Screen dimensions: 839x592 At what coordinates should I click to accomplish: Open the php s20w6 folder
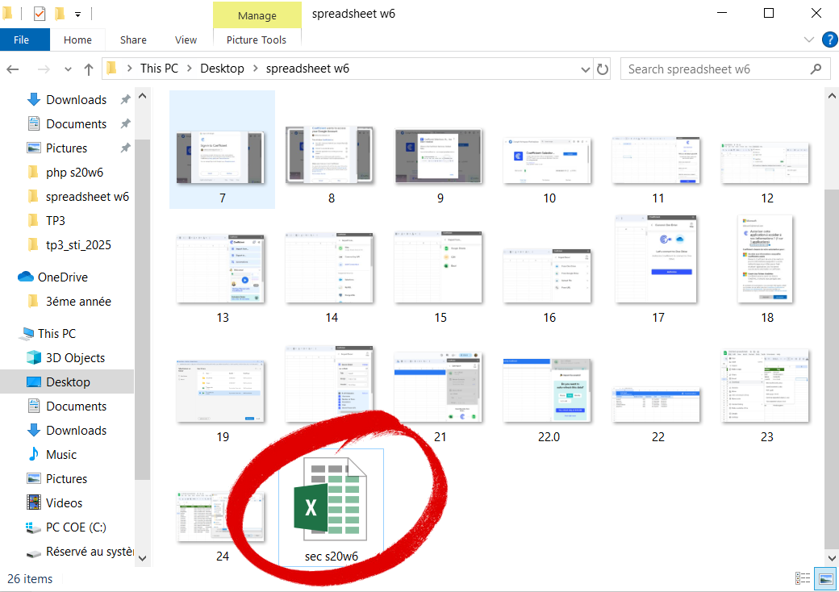[x=74, y=173]
